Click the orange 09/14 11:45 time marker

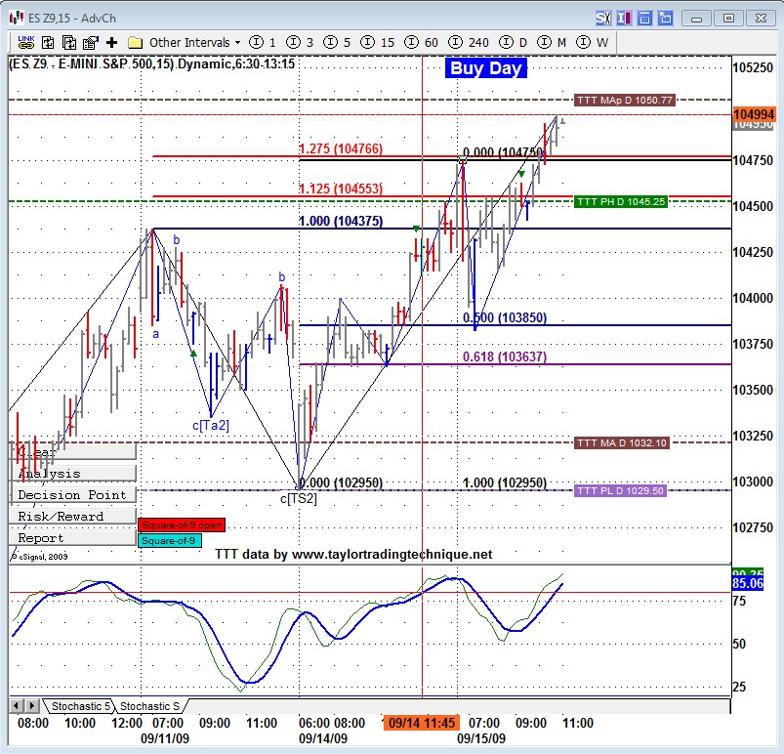tap(422, 723)
